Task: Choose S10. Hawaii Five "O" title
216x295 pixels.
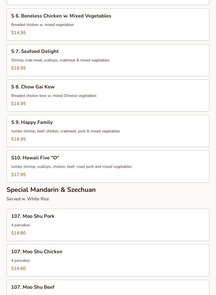Action: coord(35,158)
